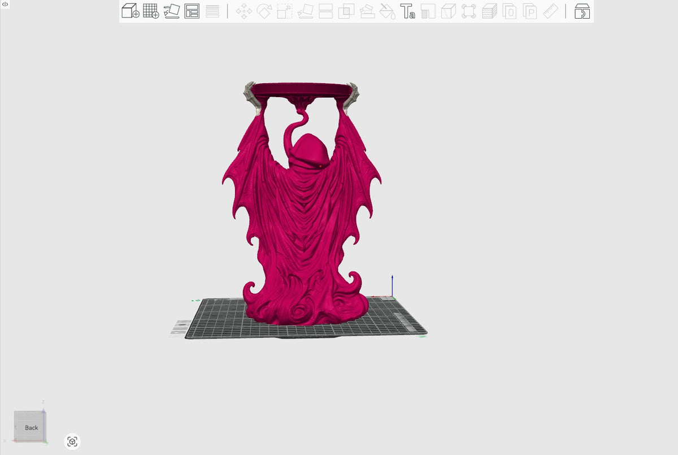Click the Add model cube-plus icon
The height and width of the screenshot is (455, 678).
131,11
